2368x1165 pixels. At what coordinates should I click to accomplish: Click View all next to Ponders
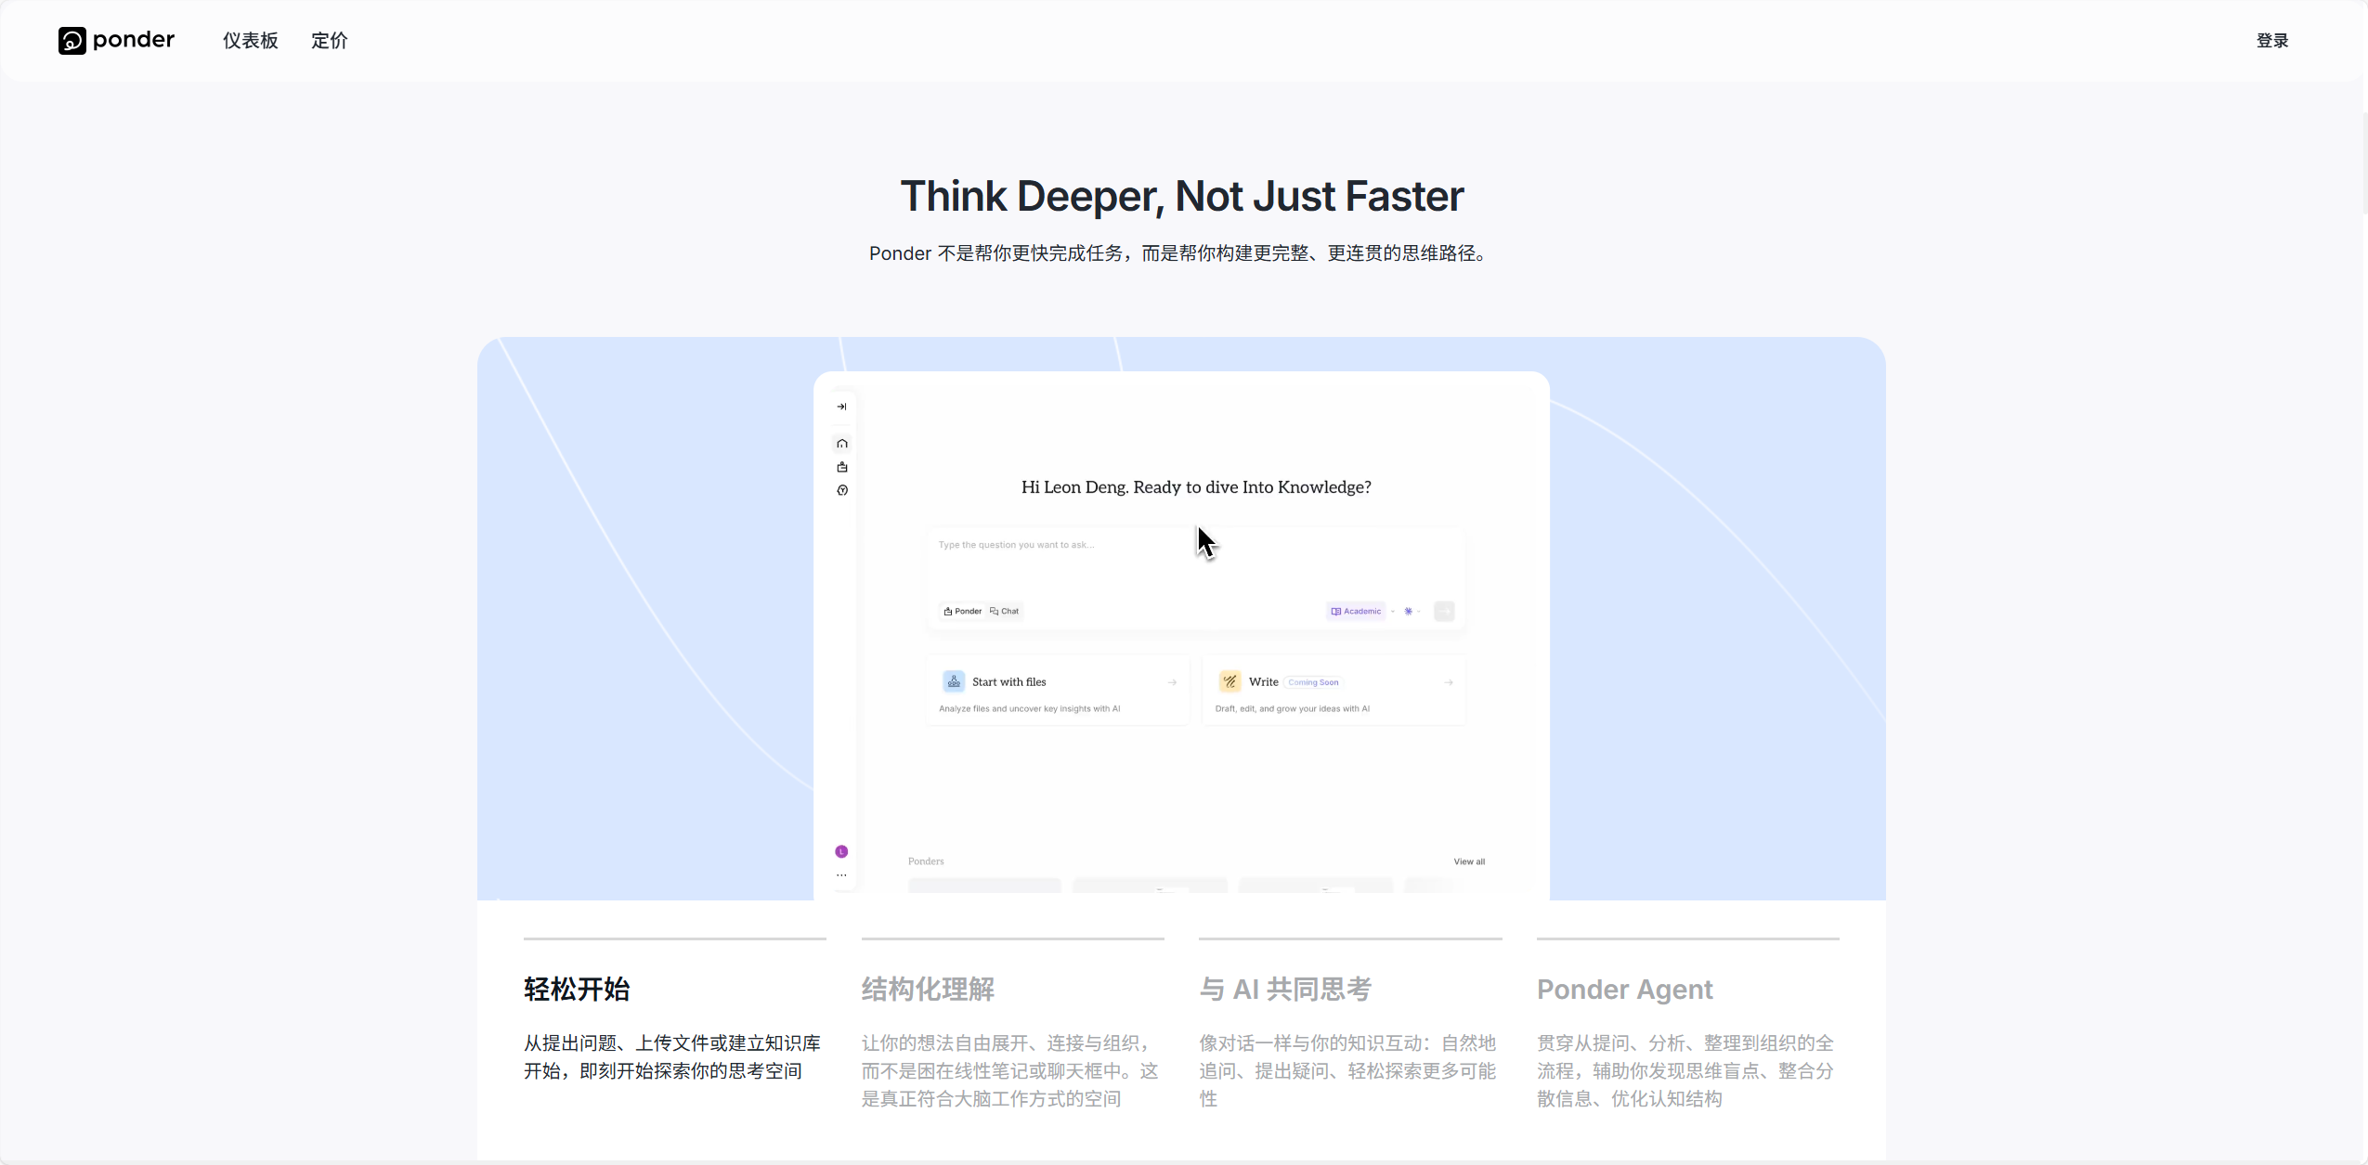click(x=1469, y=861)
